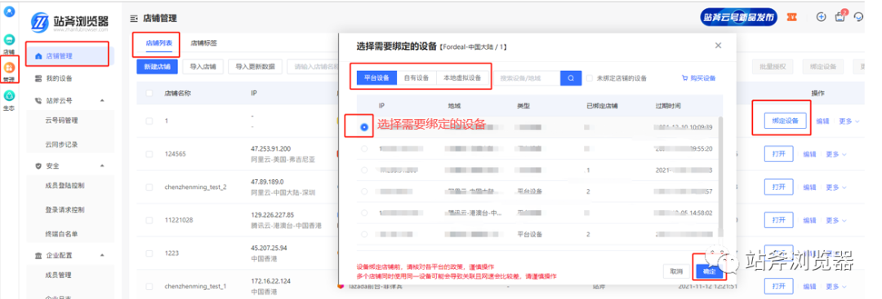Screen dimensions: 882x299
Task: Click the user avatar icon at top of rail
Action: (9, 11)
